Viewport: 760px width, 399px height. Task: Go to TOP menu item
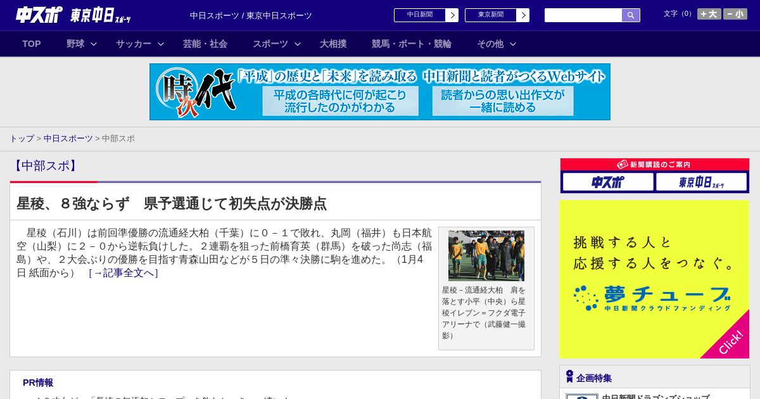pyautogui.click(x=32, y=44)
